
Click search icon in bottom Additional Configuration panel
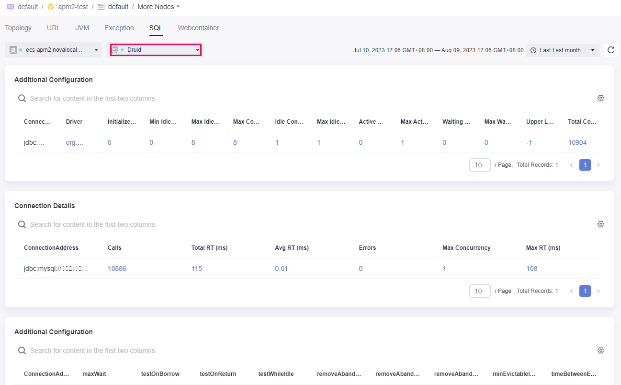coord(22,350)
